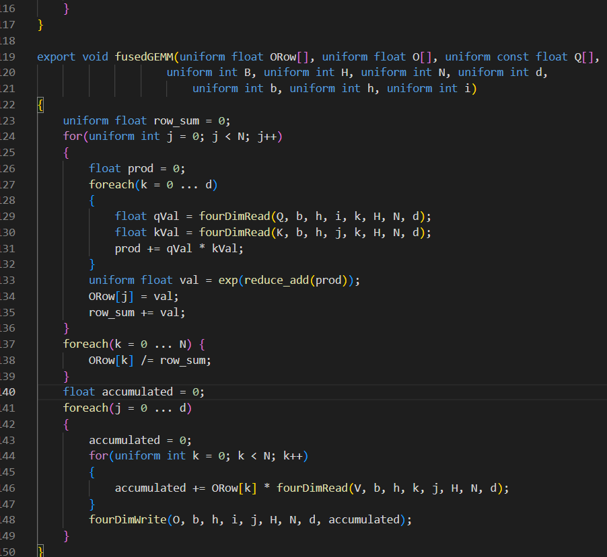Viewport: 607px width, 557px height.
Task: Click the export keyword
Action: click(x=56, y=57)
